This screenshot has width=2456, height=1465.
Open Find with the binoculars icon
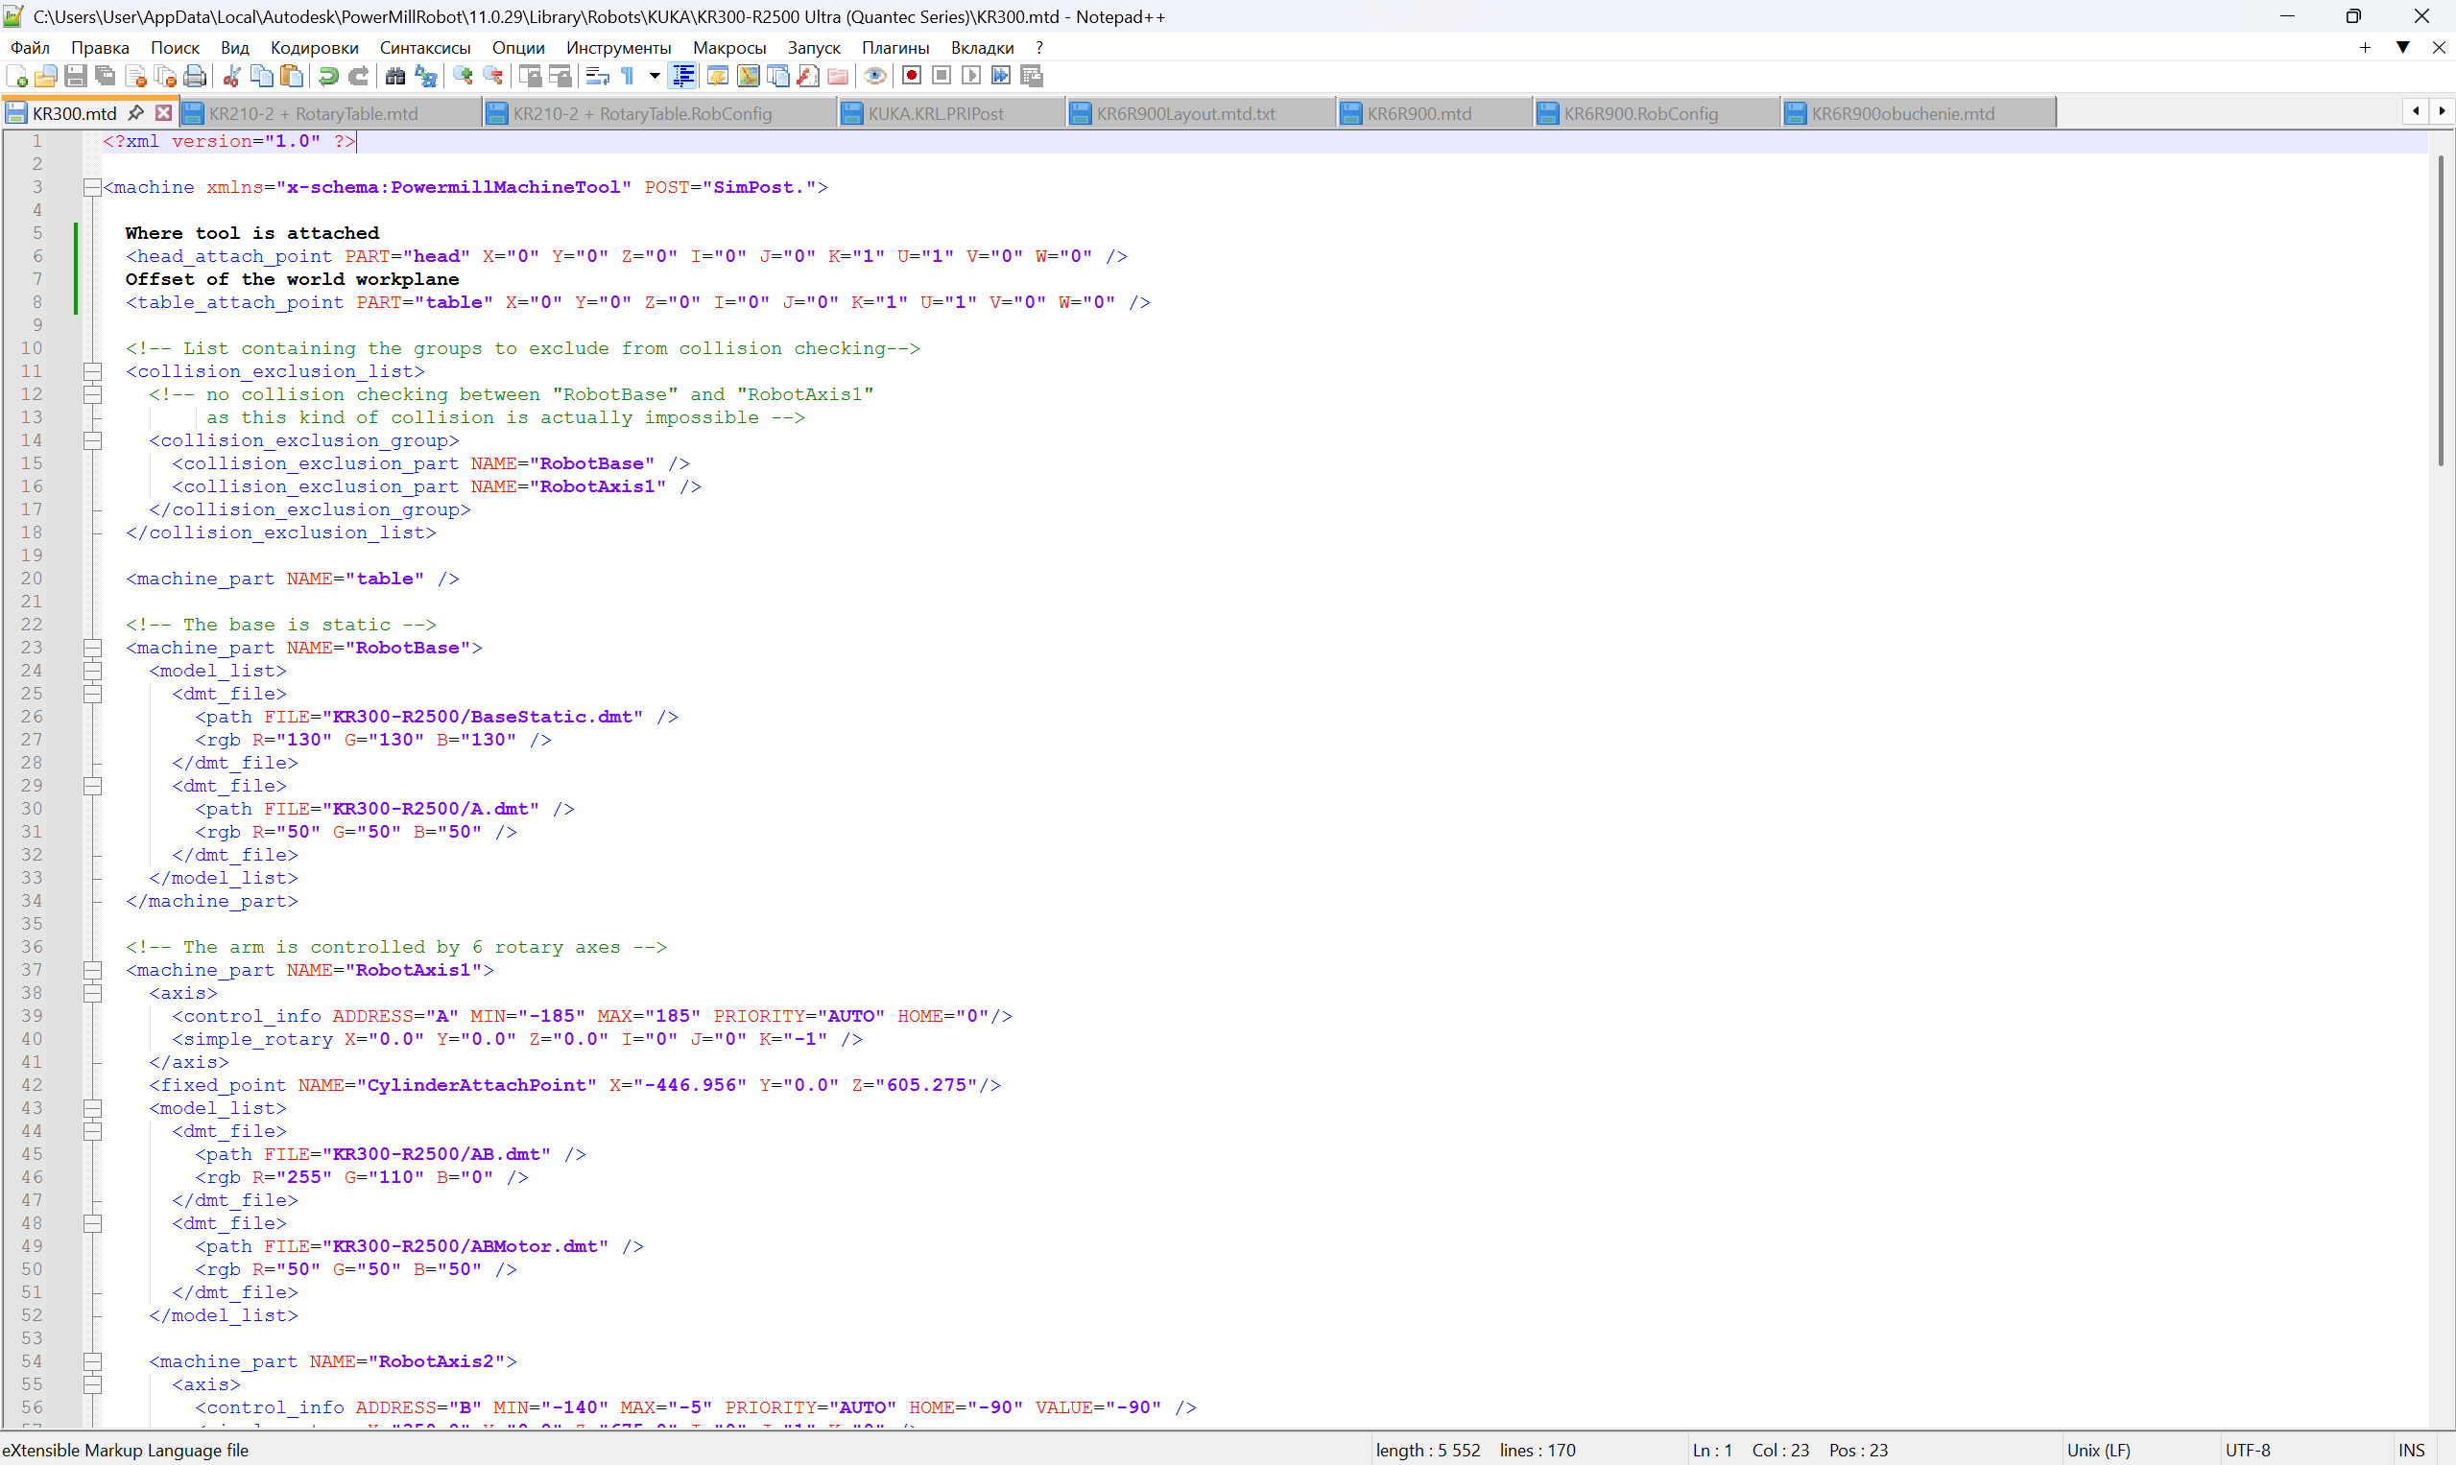(395, 76)
